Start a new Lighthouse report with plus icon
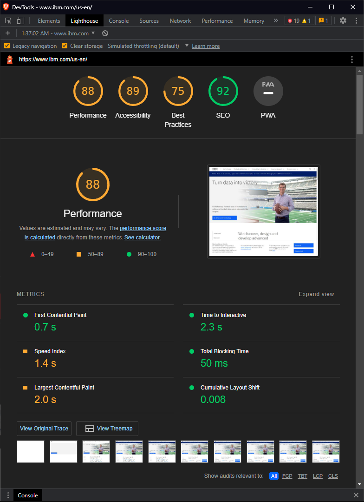Screen dimensions: 364x502 coord(8,33)
